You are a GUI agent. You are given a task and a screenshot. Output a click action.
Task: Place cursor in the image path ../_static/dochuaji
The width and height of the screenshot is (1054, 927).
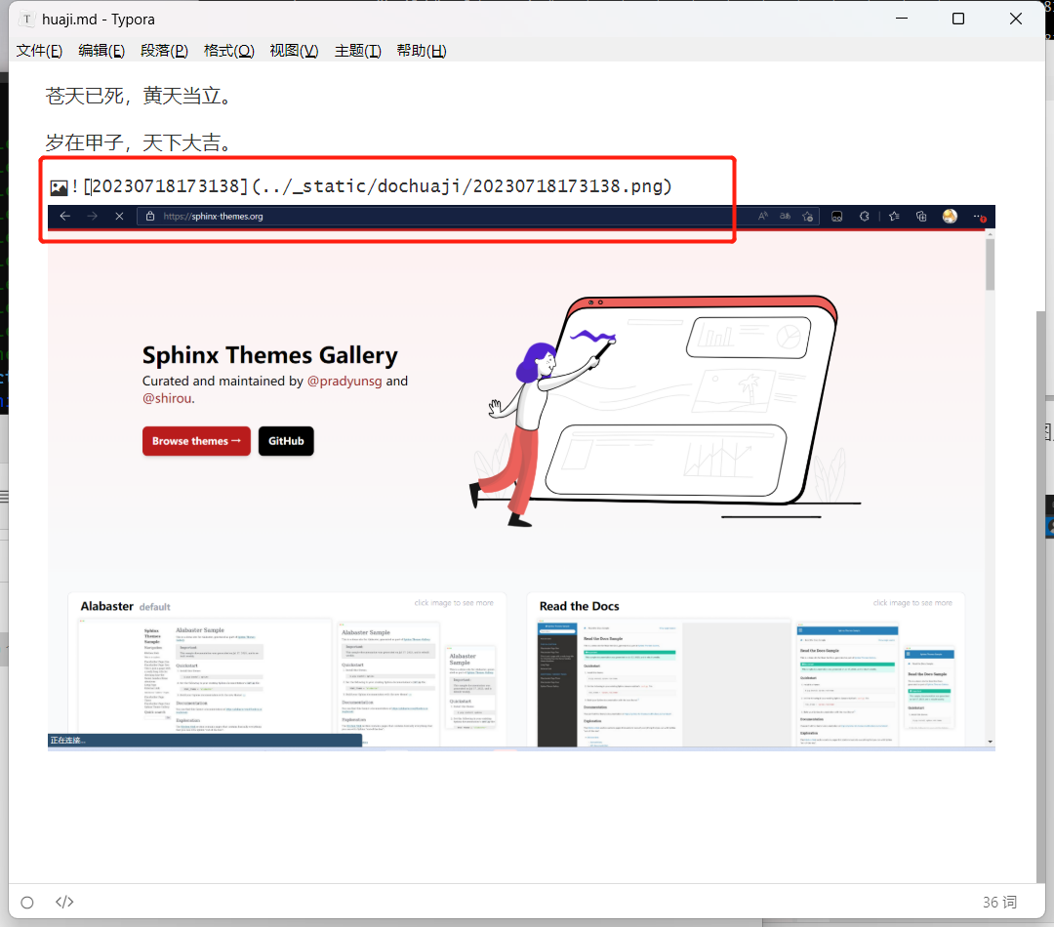click(362, 186)
